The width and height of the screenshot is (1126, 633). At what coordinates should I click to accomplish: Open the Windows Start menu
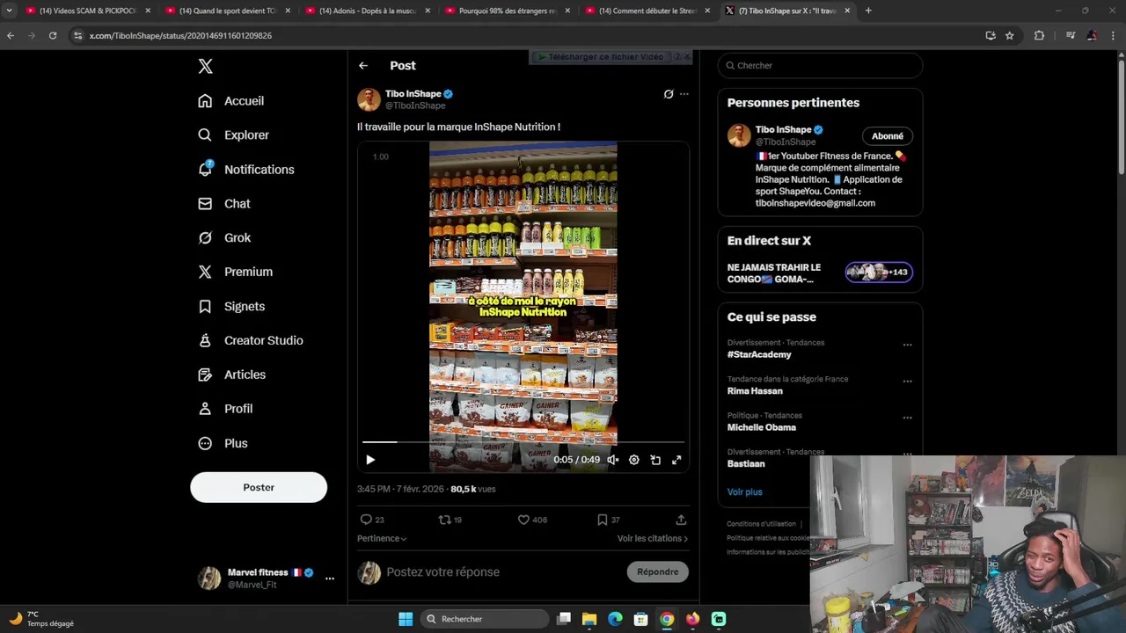click(x=406, y=619)
